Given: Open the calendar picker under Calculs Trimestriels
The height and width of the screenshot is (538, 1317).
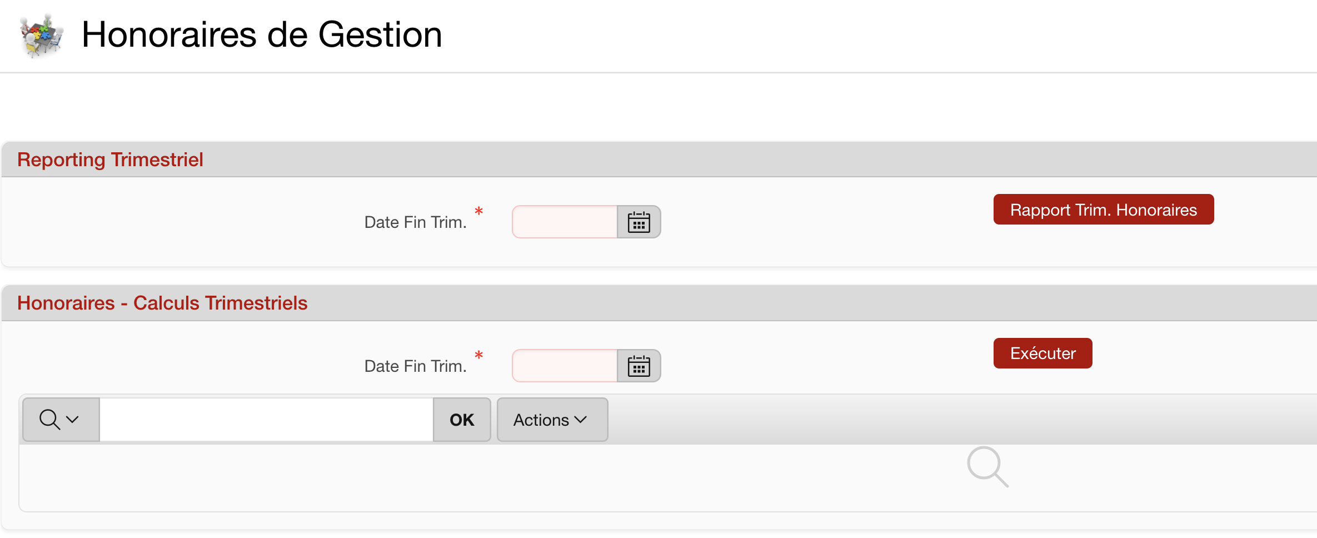Looking at the screenshot, I should (638, 366).
